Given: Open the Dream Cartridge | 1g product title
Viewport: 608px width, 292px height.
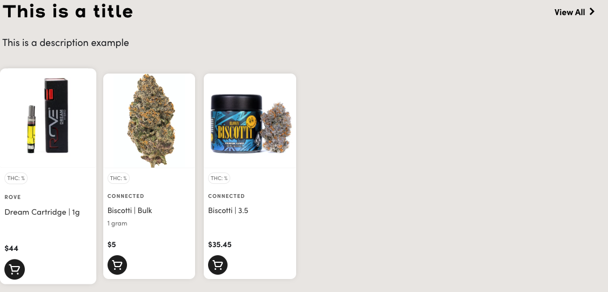Looking at the screenshot, I should tap(42, 212).
